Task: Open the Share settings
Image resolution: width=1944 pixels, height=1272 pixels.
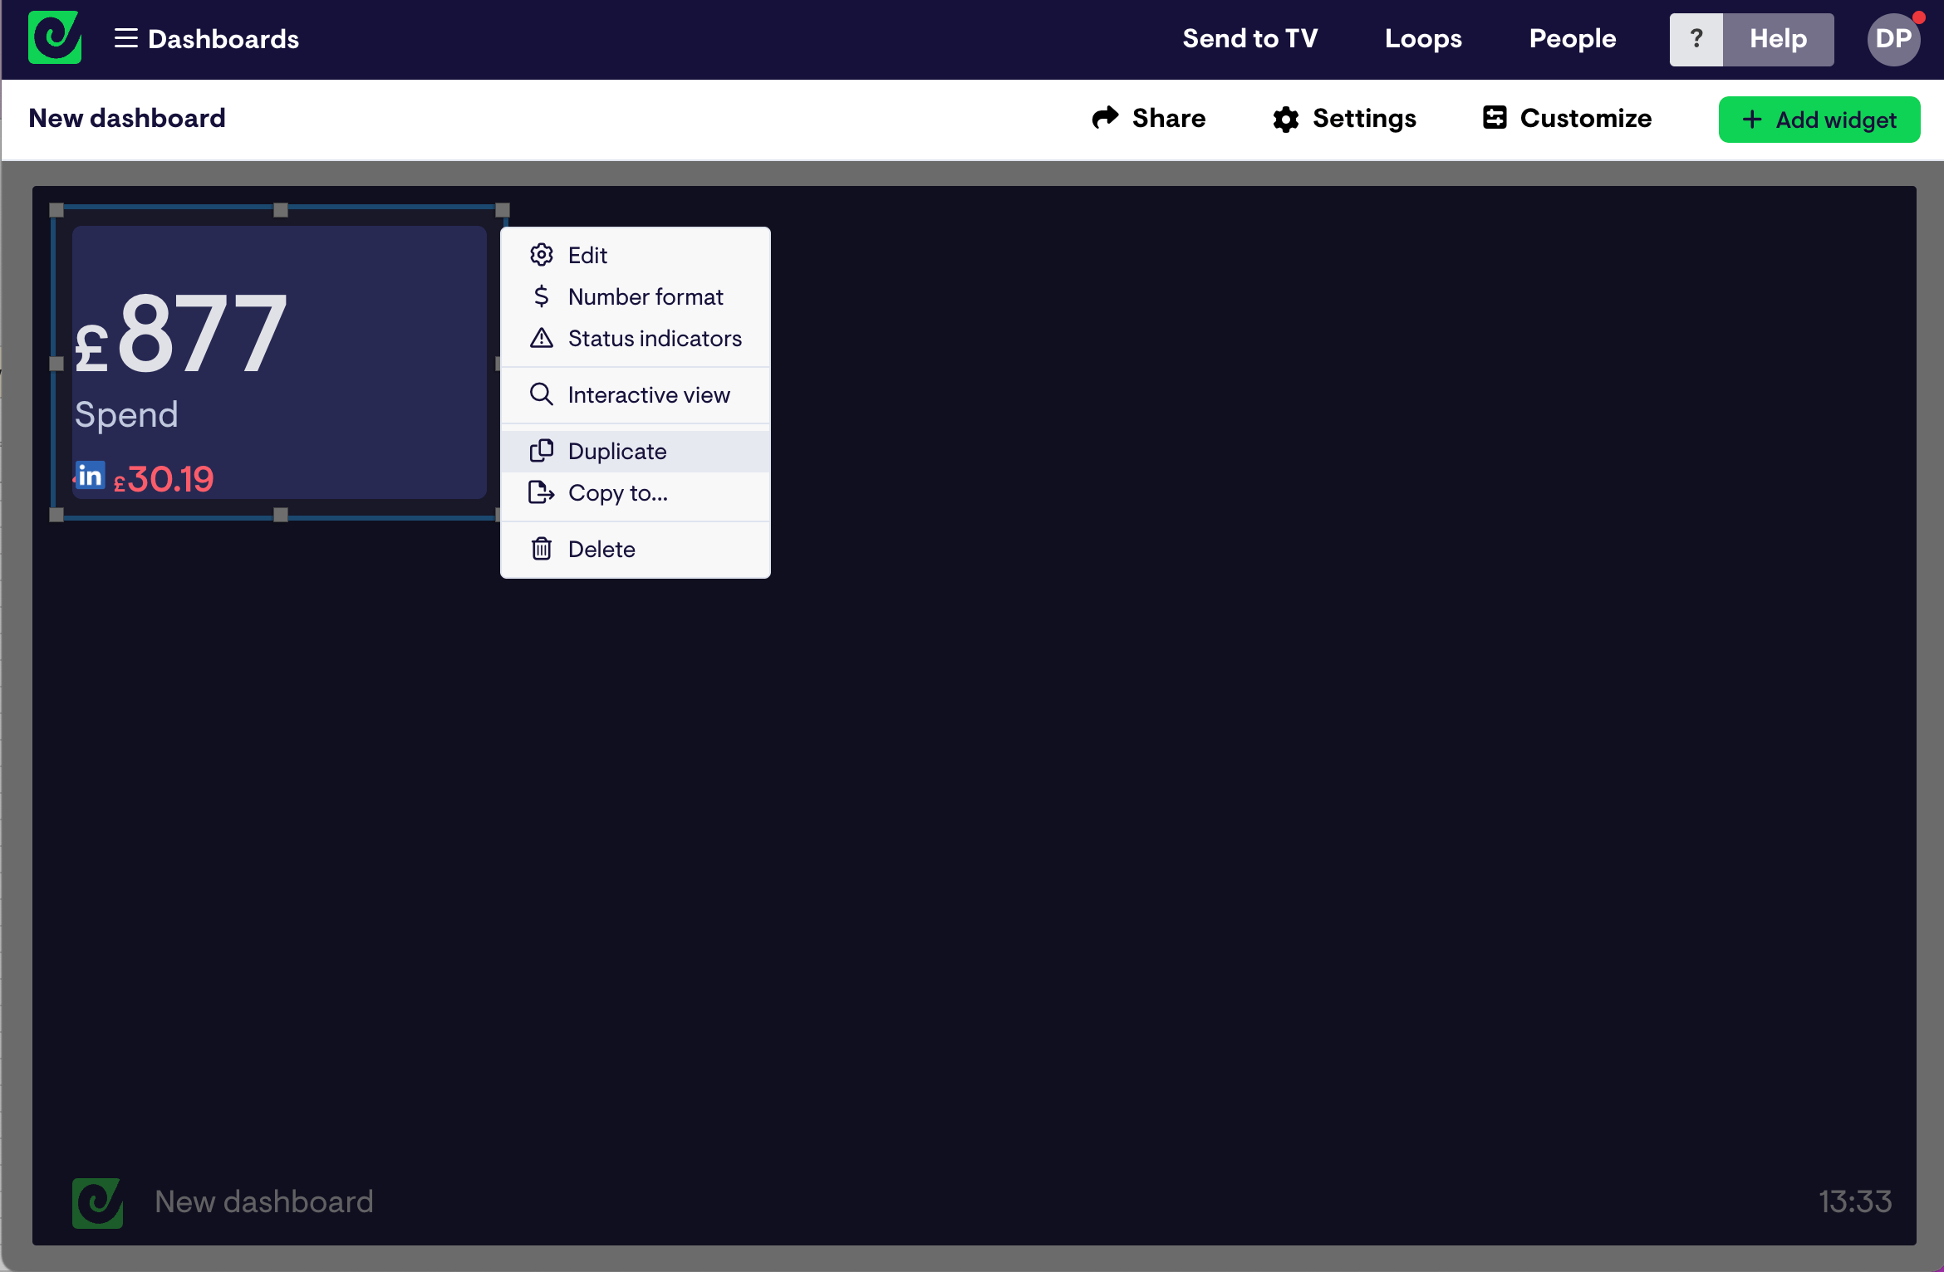Action: coord(1149,118)
